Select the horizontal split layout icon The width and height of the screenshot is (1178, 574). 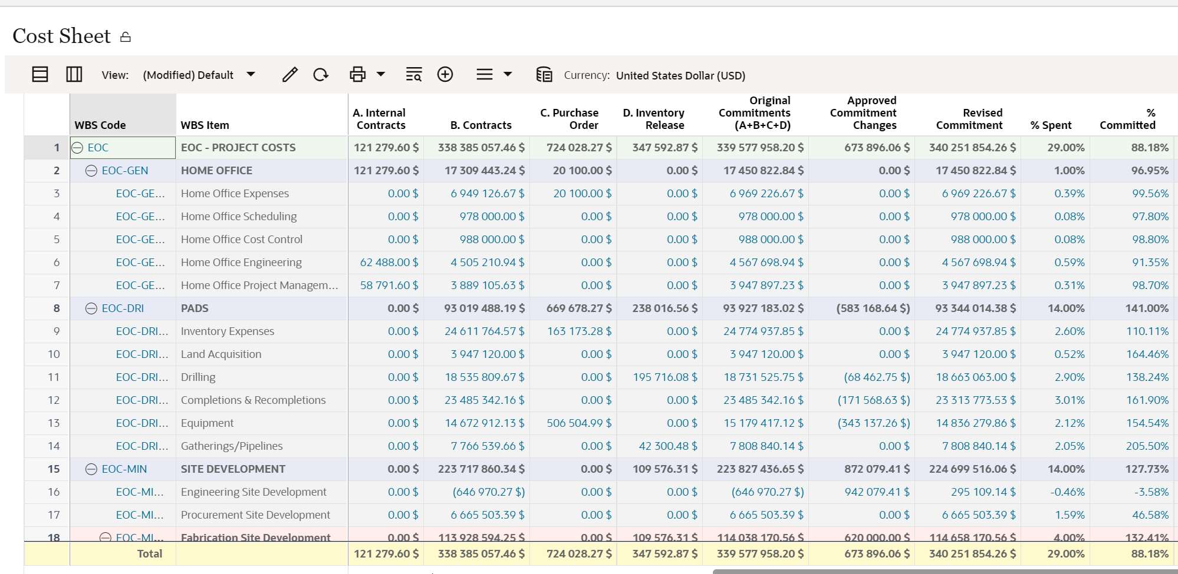click(x=40, y=74)
